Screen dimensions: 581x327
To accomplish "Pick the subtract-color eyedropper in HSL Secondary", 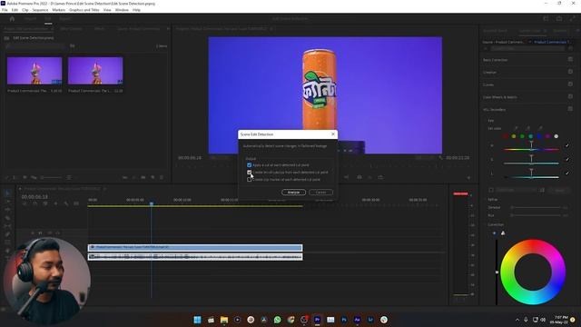I will pyautogui.click(x=540, y=128).
